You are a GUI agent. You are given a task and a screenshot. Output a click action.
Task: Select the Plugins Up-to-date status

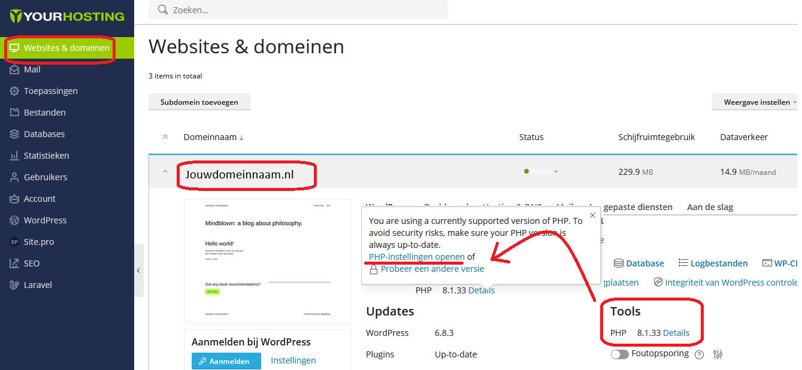point(456,354)
